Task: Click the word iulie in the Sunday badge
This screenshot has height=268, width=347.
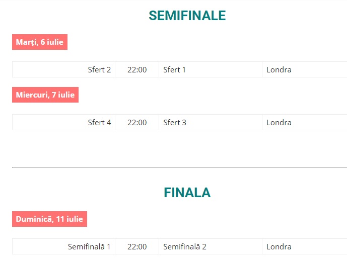Action: 74,219
